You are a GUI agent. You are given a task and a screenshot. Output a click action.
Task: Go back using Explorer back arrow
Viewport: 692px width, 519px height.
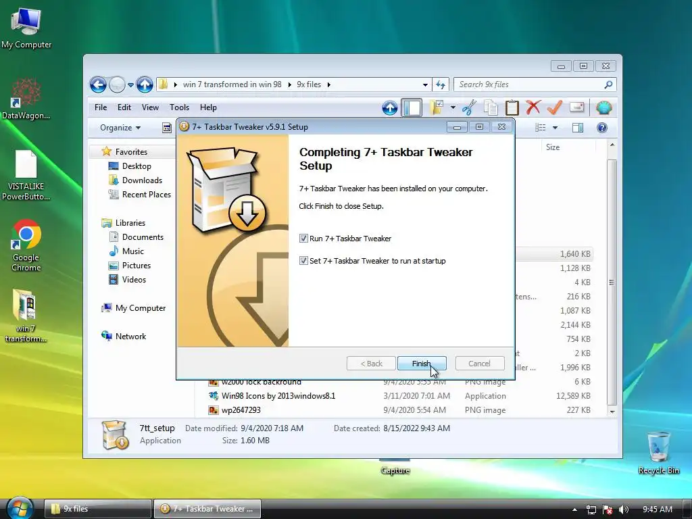(98, 84)
